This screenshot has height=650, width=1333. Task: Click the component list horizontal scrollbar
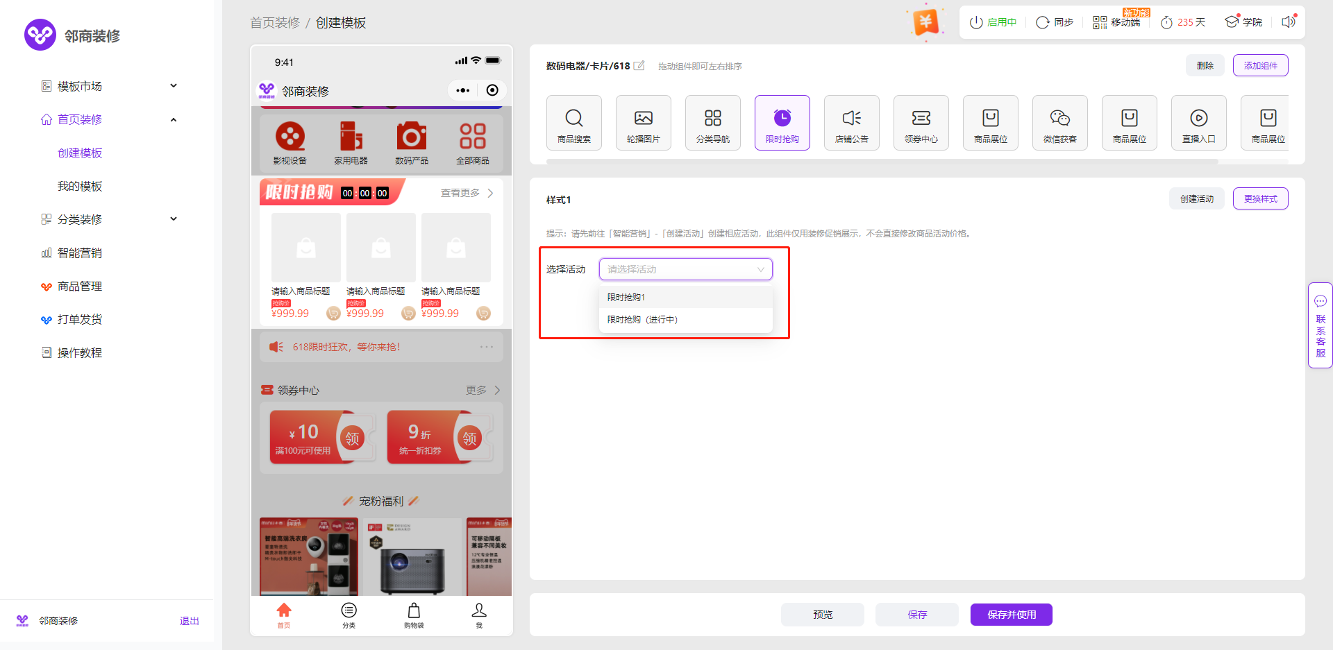pos(882,162)
